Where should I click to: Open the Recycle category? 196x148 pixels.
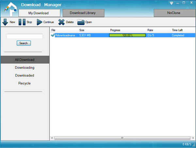[x=24, y=83]
